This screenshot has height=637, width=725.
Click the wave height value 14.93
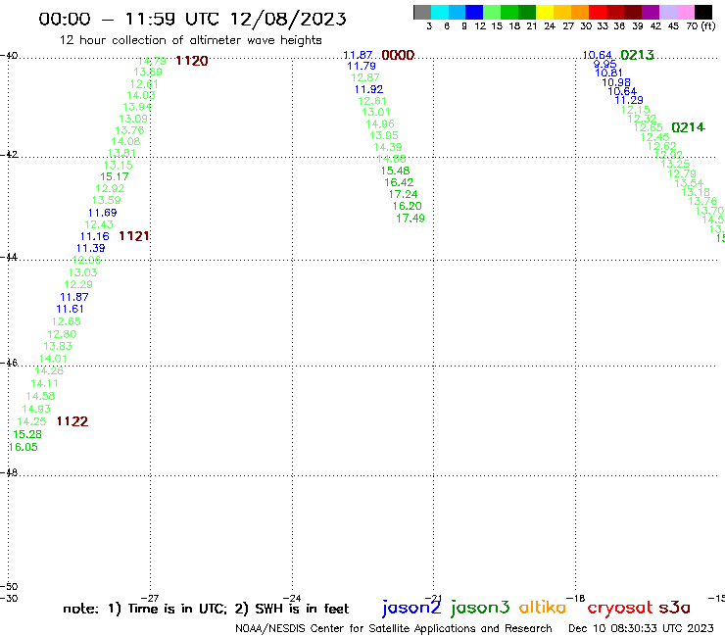pos(36,409)
